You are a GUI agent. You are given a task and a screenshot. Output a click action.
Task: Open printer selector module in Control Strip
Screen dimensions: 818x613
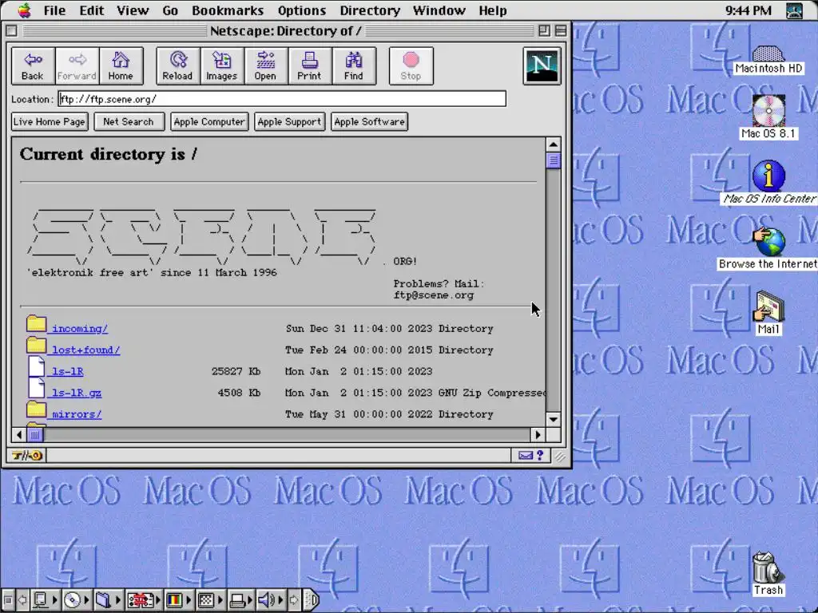pyautogui.click(x=241, y=600)
